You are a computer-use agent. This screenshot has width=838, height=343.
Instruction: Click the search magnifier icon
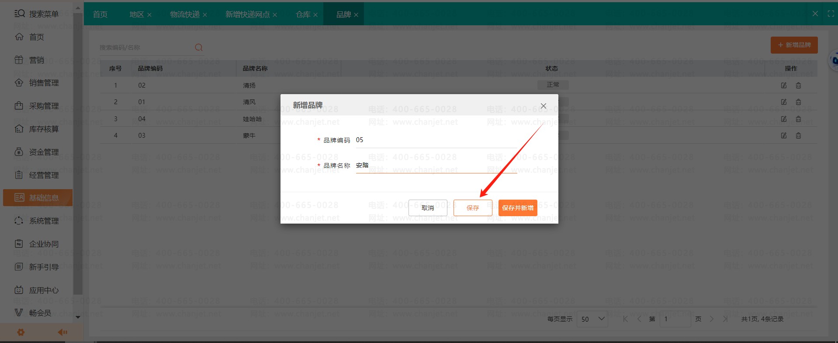pos(199,48)
